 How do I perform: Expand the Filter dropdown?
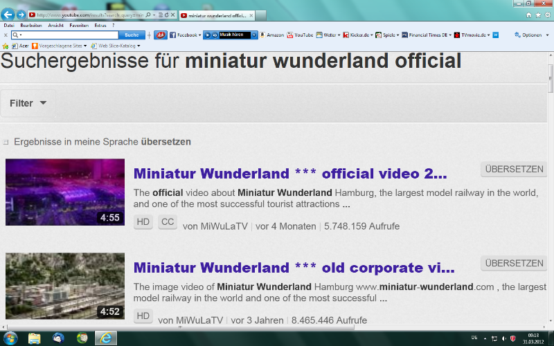pyautogui.click(x=28, y=103)
